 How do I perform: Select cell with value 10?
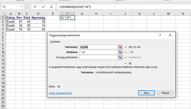tap(19, 29)
